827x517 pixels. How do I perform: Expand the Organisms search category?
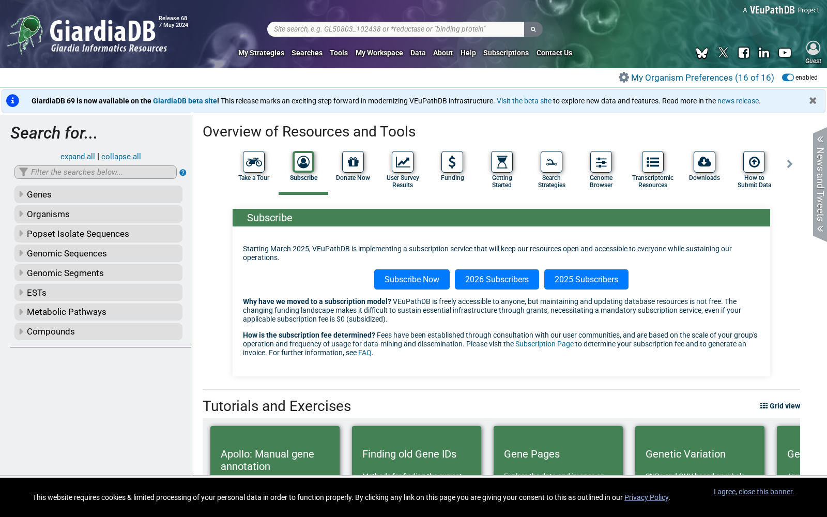98,214
